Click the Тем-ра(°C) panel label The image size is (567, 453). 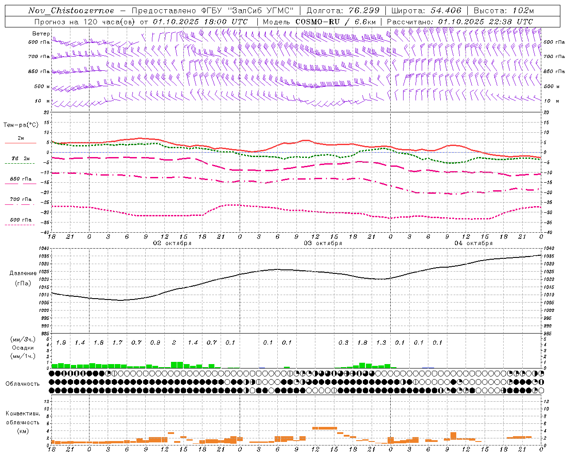pos(21,125)
